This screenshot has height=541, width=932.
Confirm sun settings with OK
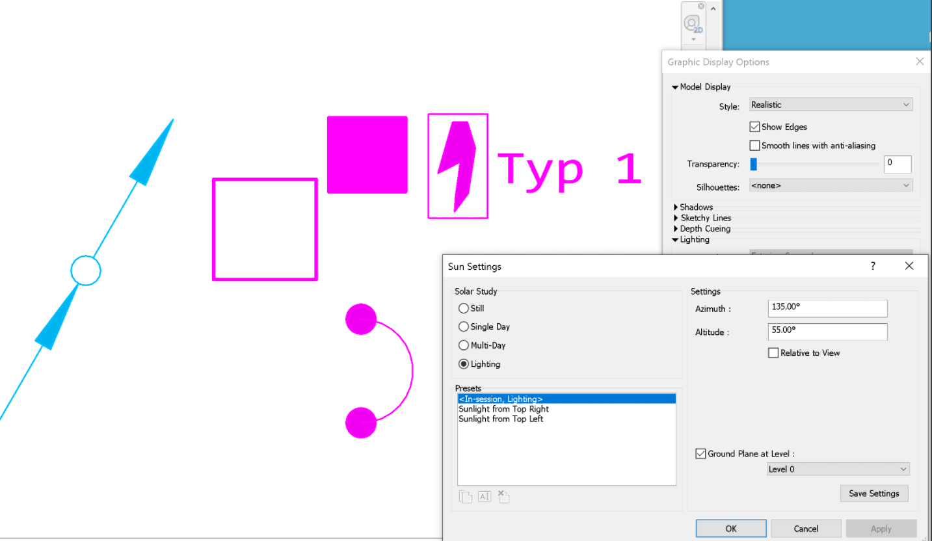pos(730,528)
